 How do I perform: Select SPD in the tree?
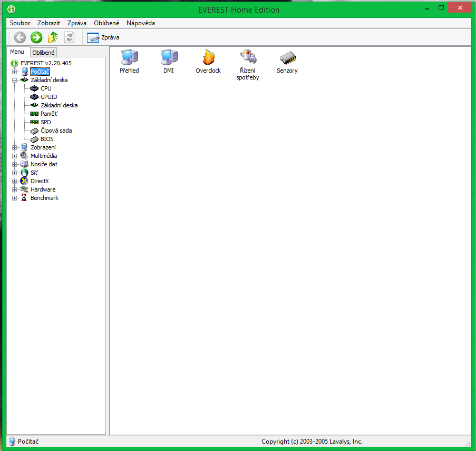pyautogui.click(x=45, y=122)
